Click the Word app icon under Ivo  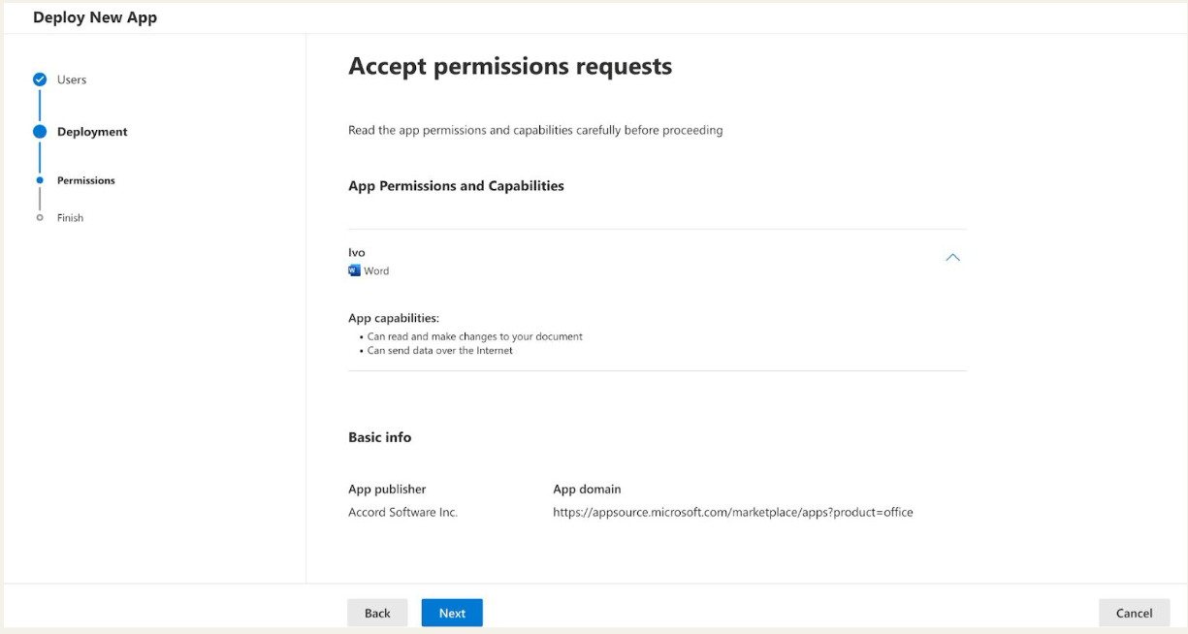pyautogui.click(x=354, y=271)
